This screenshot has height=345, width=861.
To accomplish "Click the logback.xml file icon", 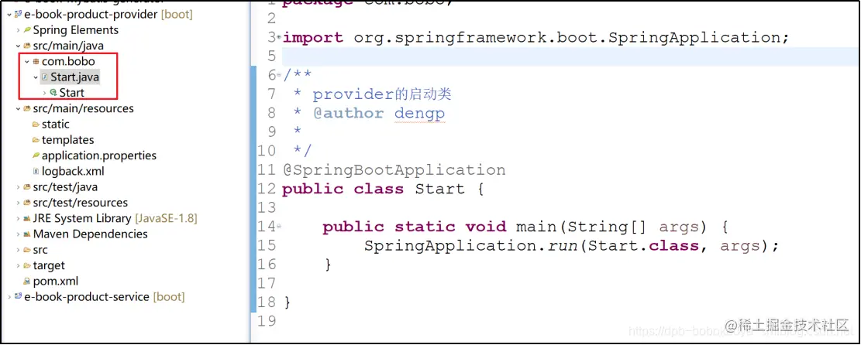I will (36, 171).
